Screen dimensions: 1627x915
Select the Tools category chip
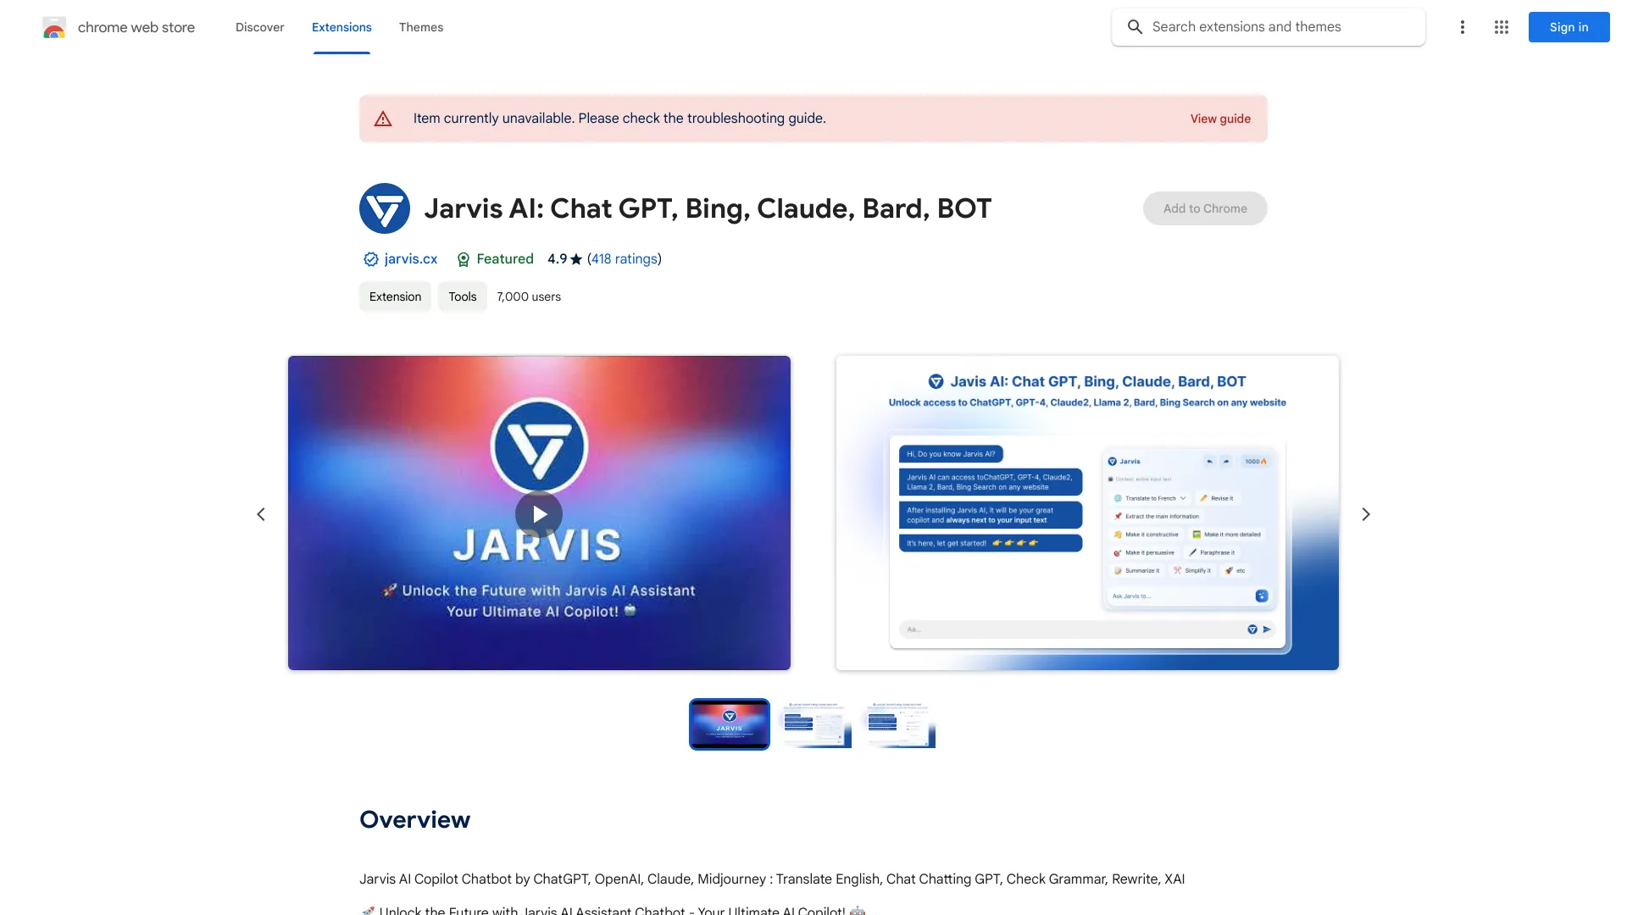[x=463, y=297]
